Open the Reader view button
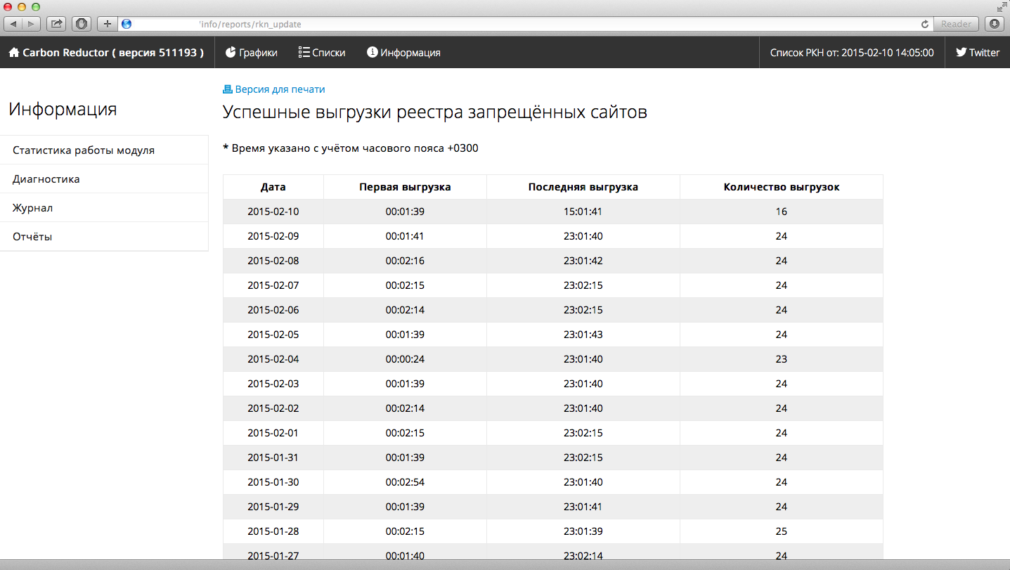 (956, 24)
